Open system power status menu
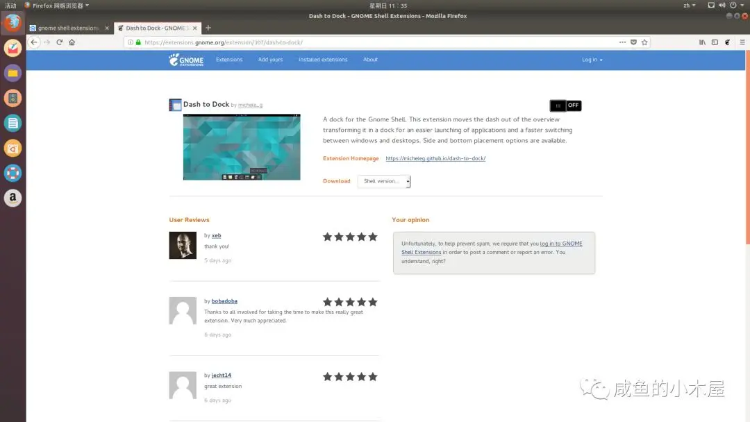 tap(738, 6)
